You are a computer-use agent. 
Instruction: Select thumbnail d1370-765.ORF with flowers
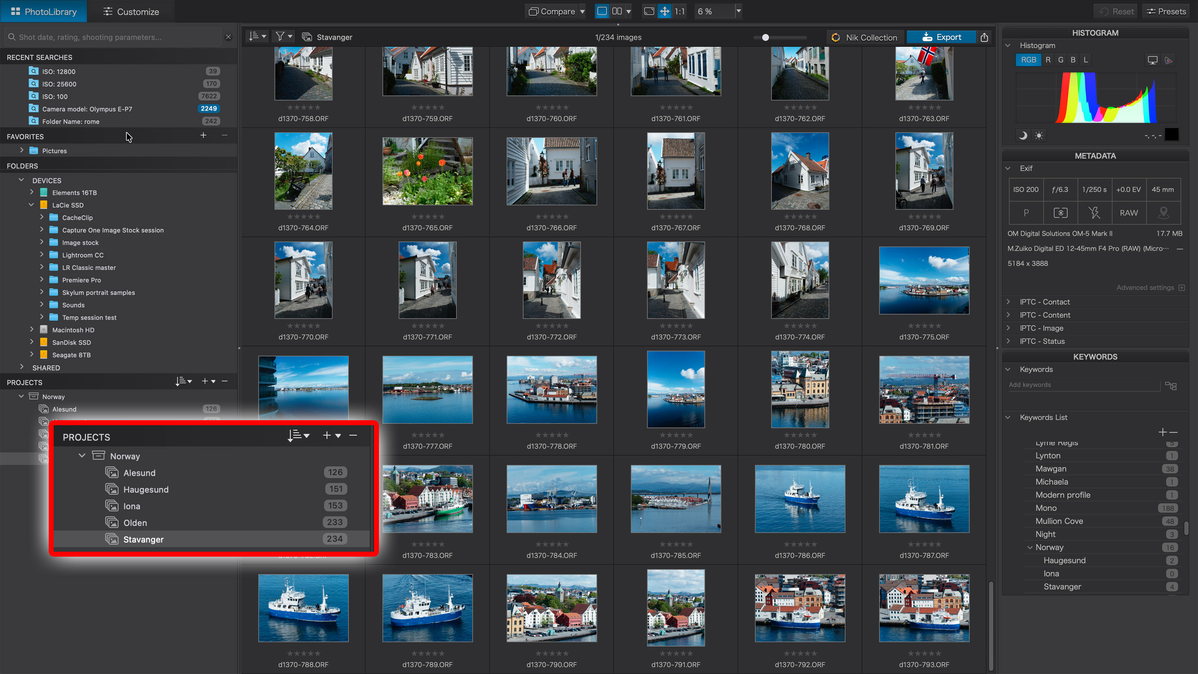pyautogui.click(x=427, y=171)
